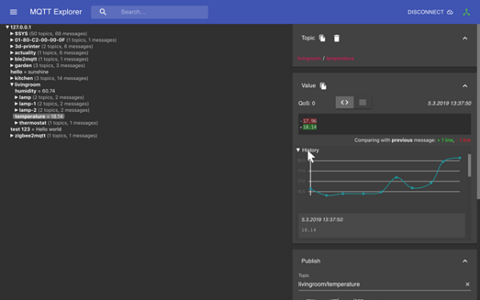
Task: Collapse the livingroom topic
Action: coord(12,85)
